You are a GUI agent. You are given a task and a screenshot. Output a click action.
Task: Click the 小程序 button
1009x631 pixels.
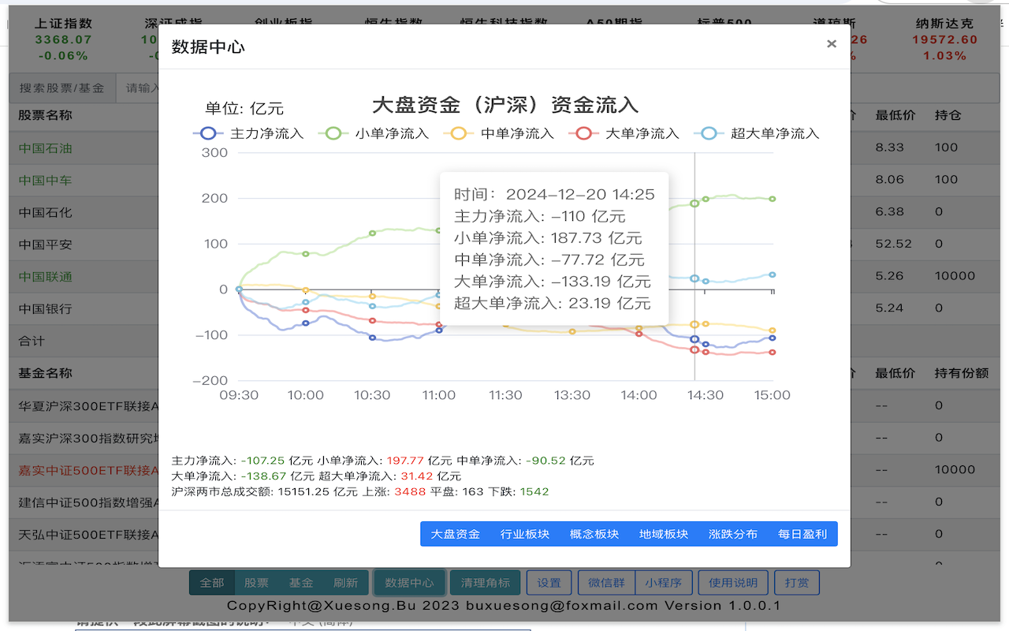tap(664, 583)
